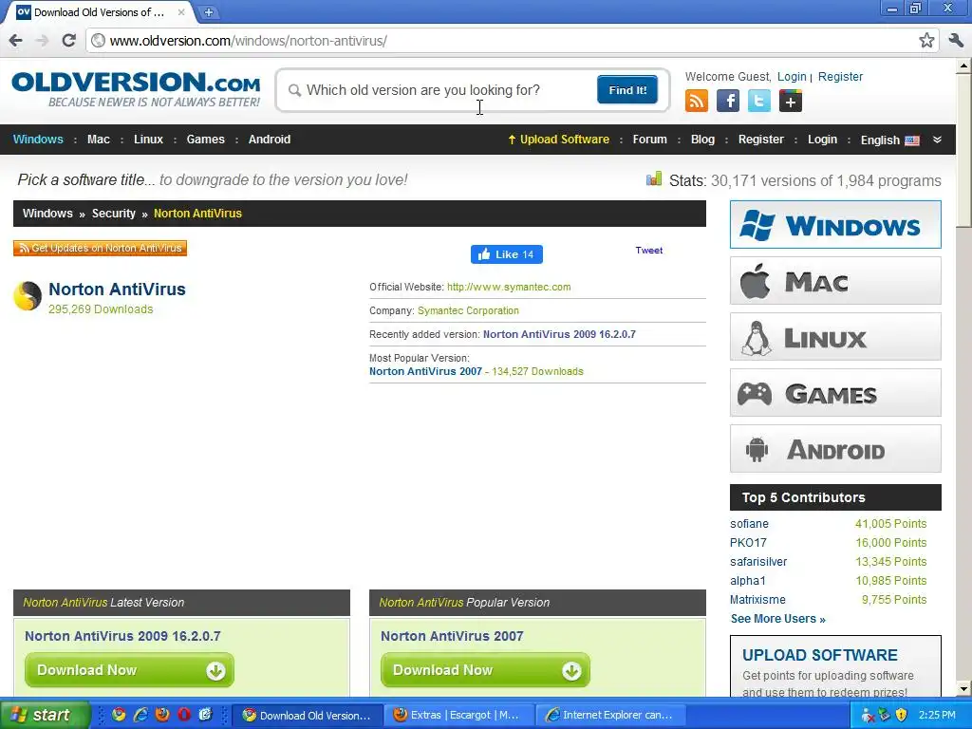Reload the page with the refresh icon

(x=68, y=41)
